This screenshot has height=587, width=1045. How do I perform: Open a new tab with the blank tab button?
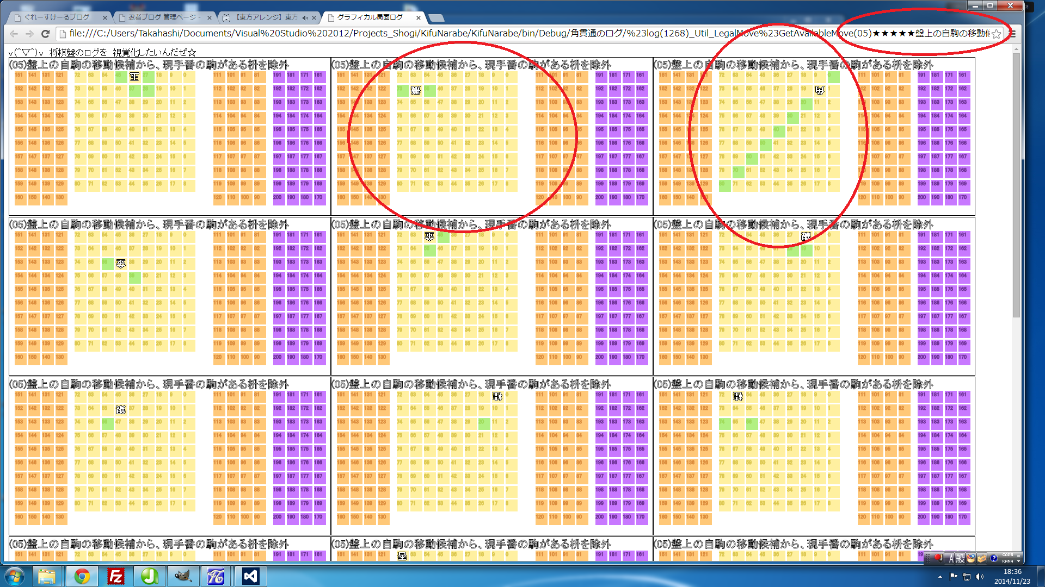click(436, 18)
